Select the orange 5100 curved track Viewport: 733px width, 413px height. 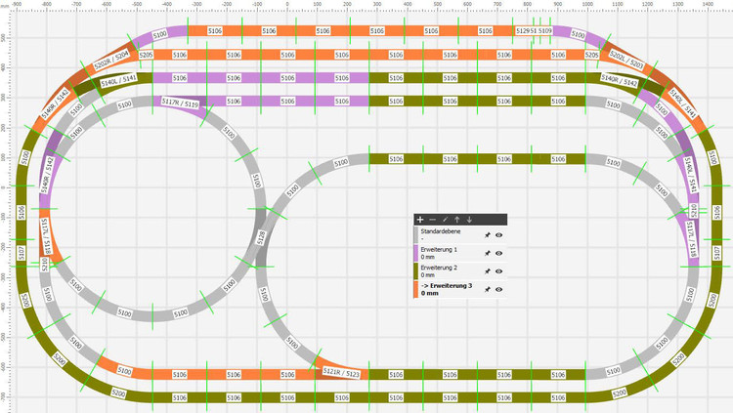(x=124, y=370)
